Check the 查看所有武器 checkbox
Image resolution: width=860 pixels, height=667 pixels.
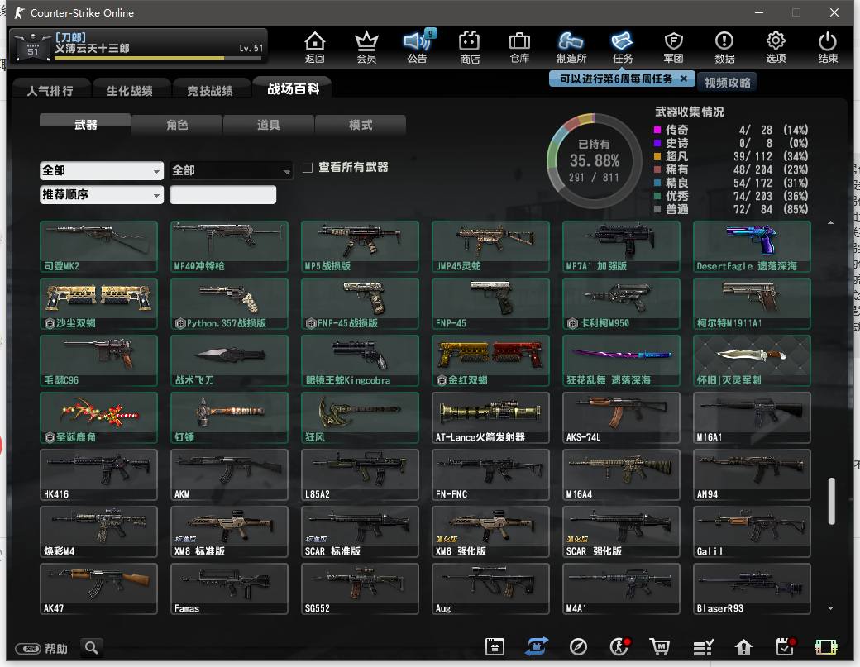tap(308, 167)
